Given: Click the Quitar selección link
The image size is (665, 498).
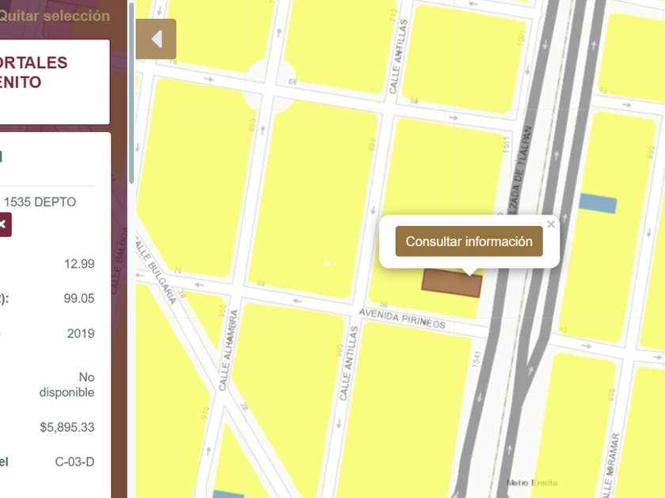Looking at the screenshot, I should tap(55, 16).
